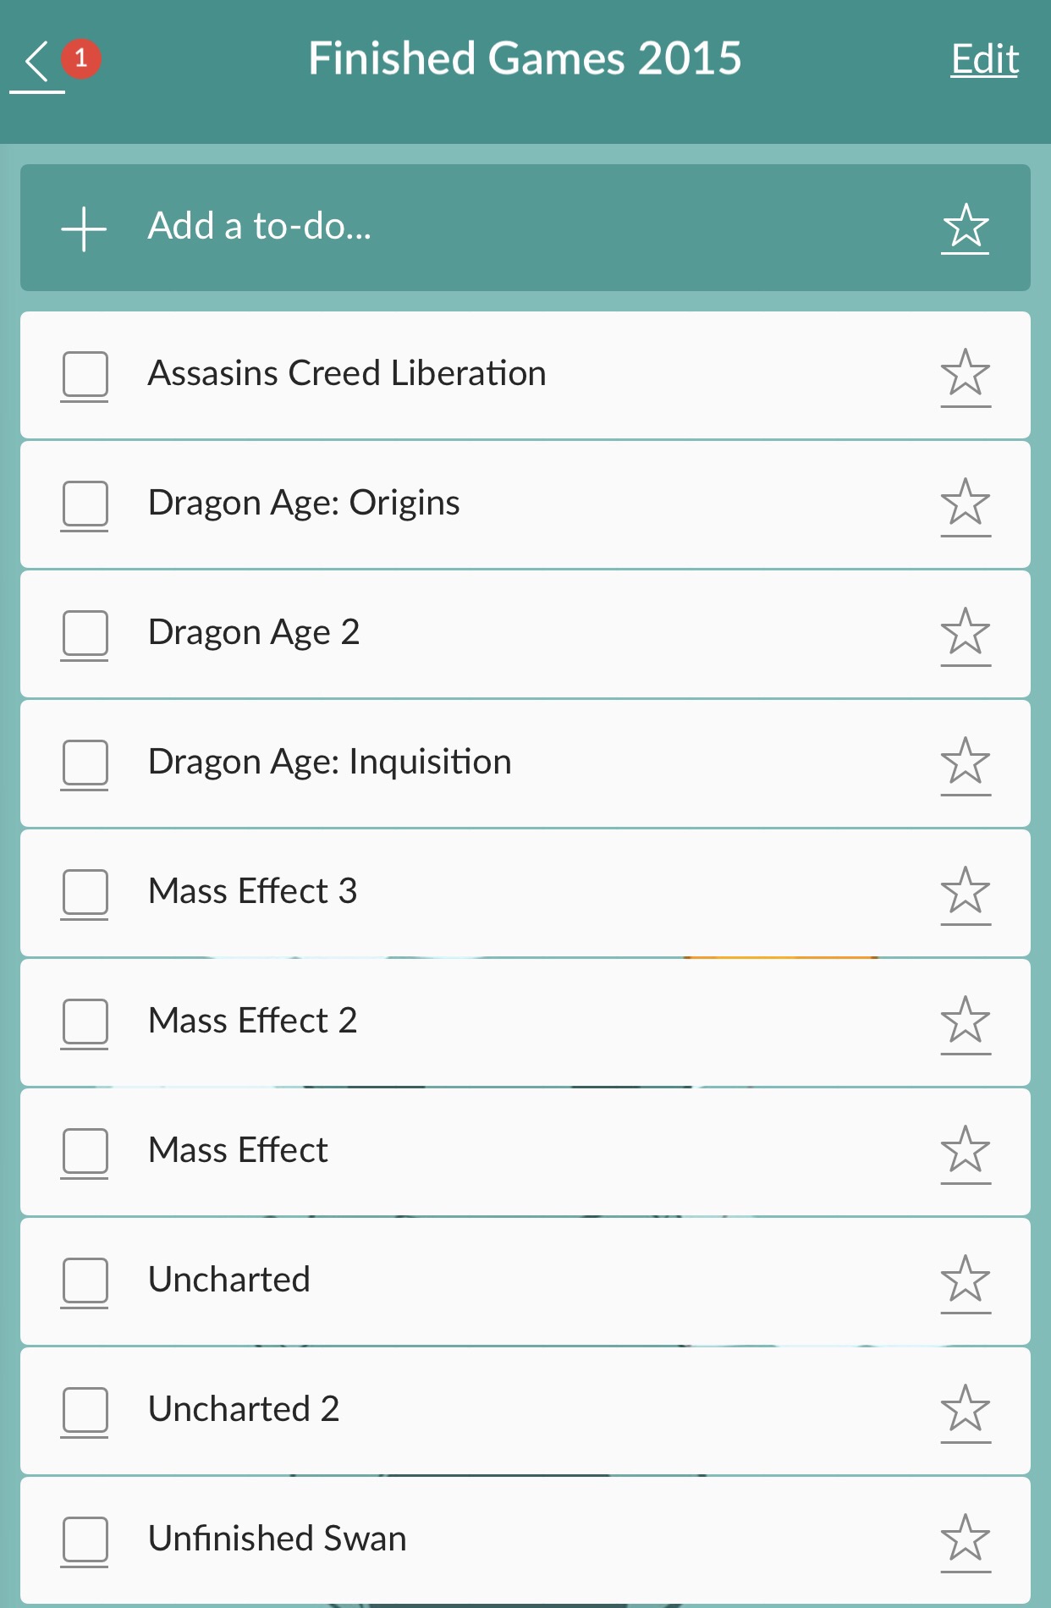
Task: Star the Assasins Creed Liberation item
Action: 965,374
